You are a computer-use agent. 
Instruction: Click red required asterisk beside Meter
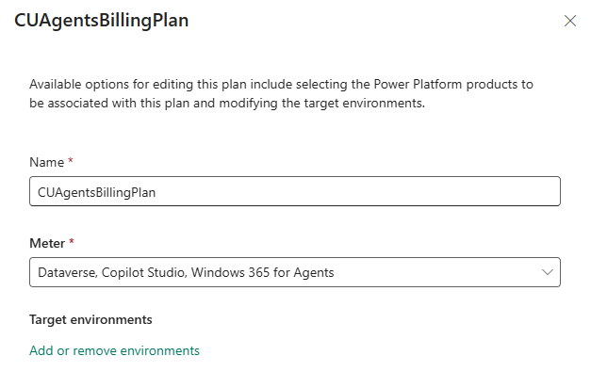72,242
